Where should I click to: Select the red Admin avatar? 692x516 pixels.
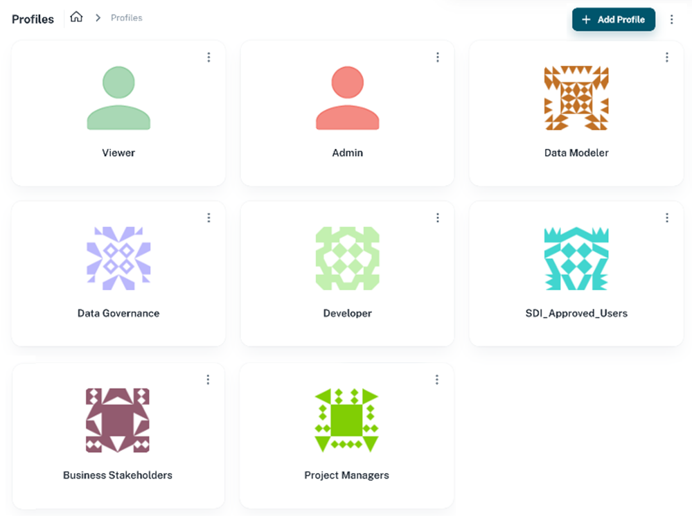pyautogui.click(x=347, y=98)
